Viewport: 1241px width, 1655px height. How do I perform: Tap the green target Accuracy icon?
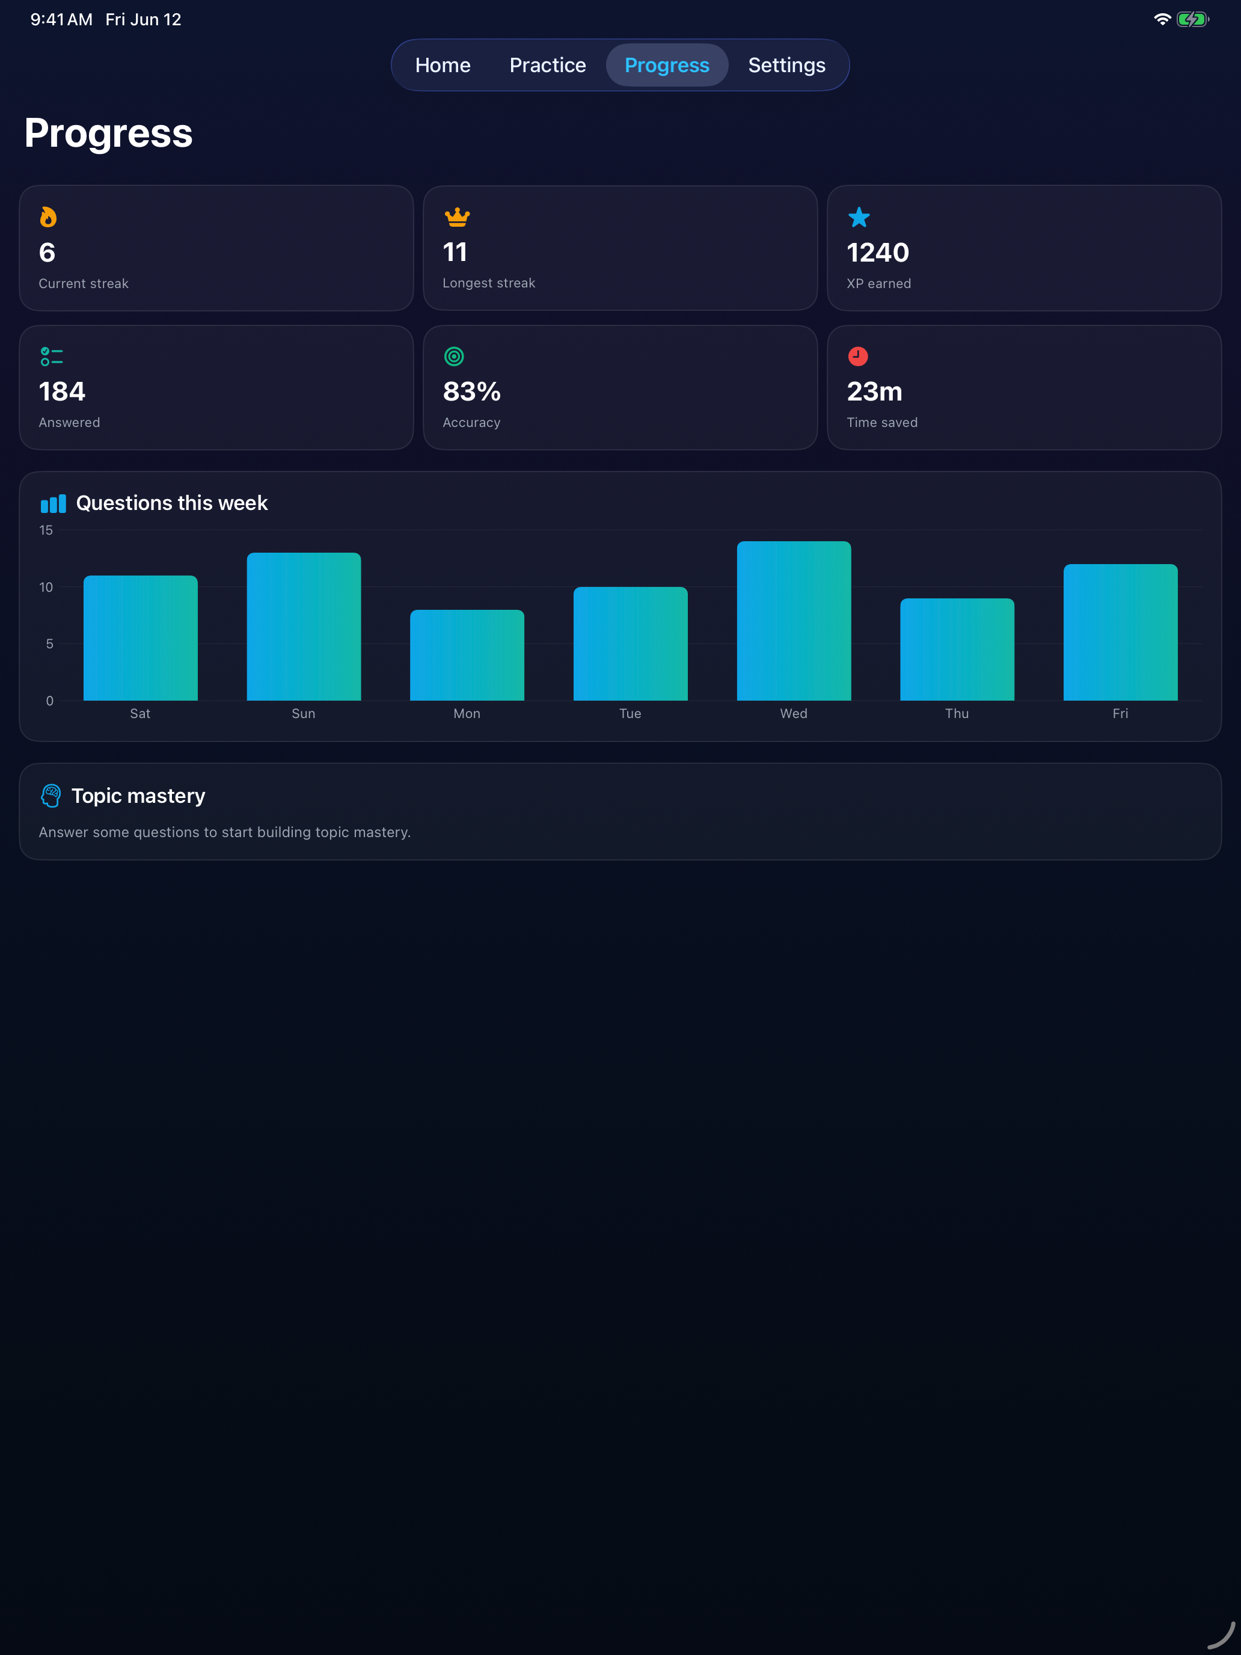[x=454, y=356]
